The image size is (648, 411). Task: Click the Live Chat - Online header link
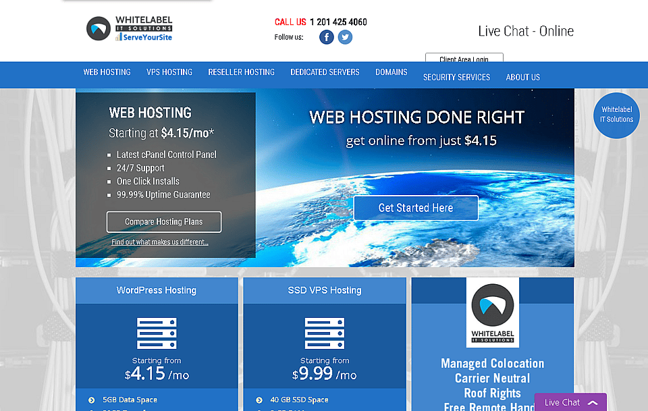point(526,31)
